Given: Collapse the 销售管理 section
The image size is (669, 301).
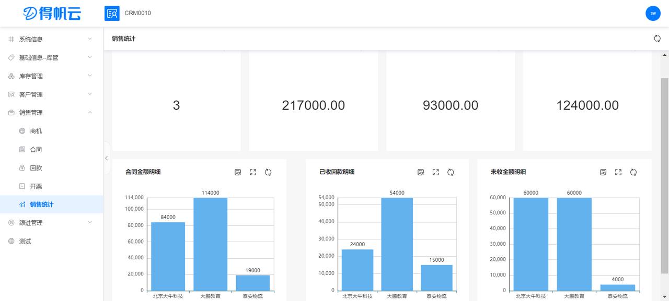Looking at the screenshot, I should click(31, 112).
